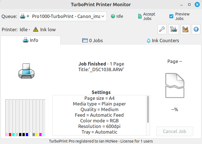This screenshot has width=202, height=144.
Task: Click the printer maintenance toolbar icon
Action: [174, 29]
